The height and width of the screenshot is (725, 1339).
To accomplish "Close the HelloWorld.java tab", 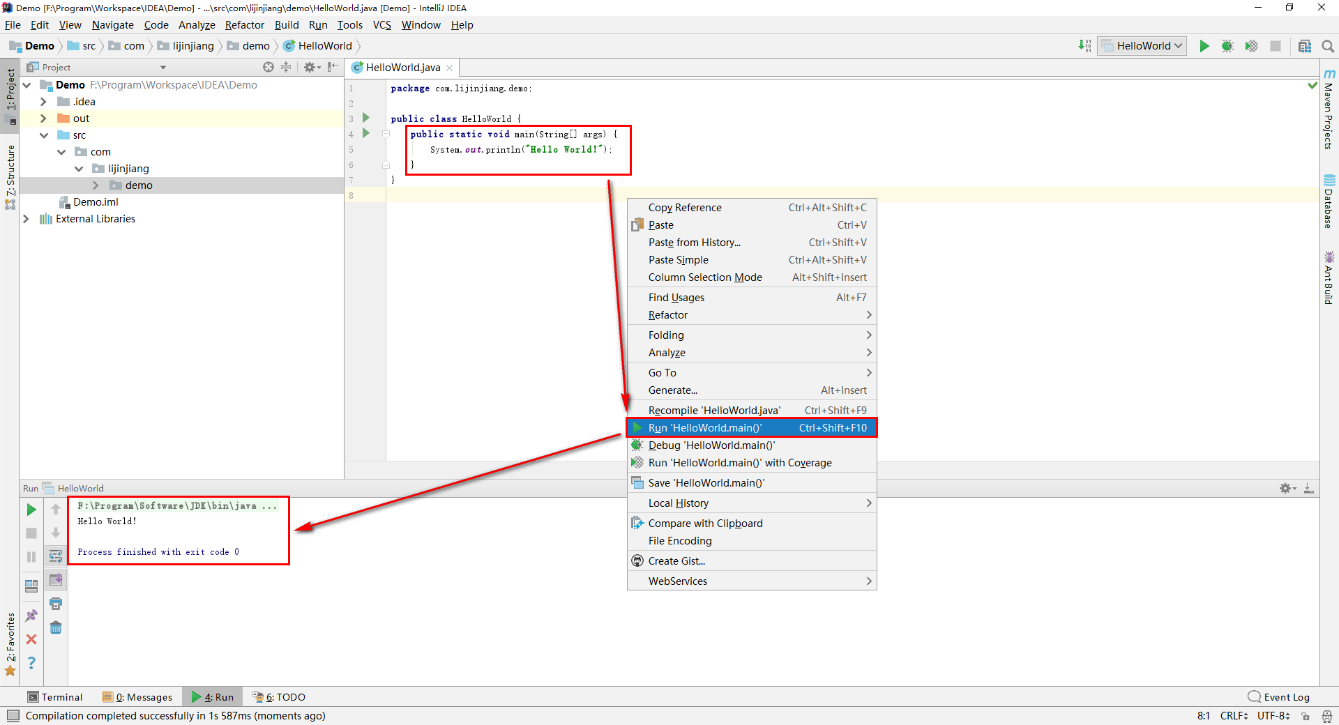I will pos(450,68).
